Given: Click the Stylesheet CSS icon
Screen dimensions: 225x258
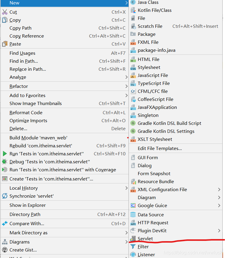Looking at the screenshot, I should [x=133, y=67].
